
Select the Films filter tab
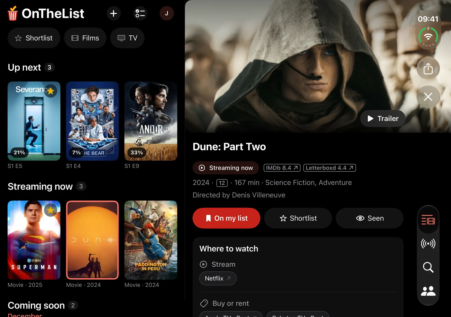(x=85, y=38)
